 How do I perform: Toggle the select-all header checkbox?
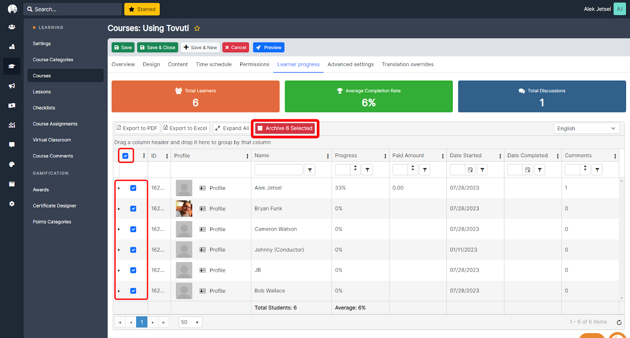point(126,156)
